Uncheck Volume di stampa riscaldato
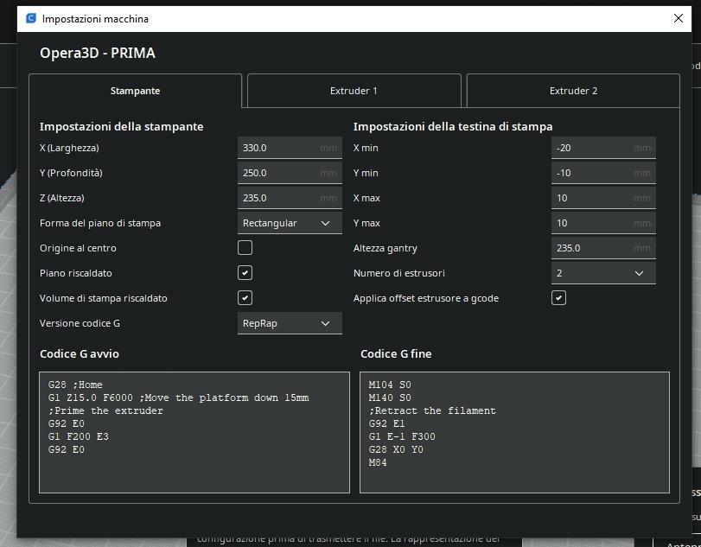The width and height of the screenshot is (701, 547). [x=245, y=298]
